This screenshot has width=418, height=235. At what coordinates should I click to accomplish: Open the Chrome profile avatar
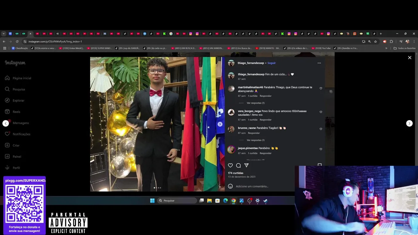click(407, 41)
